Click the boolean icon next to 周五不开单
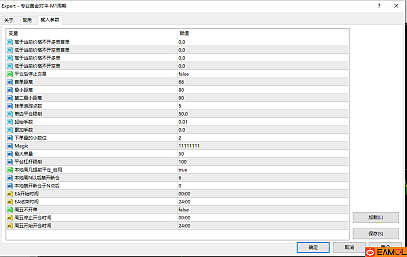The height and width of the screenshot is (257, 407). pyautogui.click(x=10, y=210)
